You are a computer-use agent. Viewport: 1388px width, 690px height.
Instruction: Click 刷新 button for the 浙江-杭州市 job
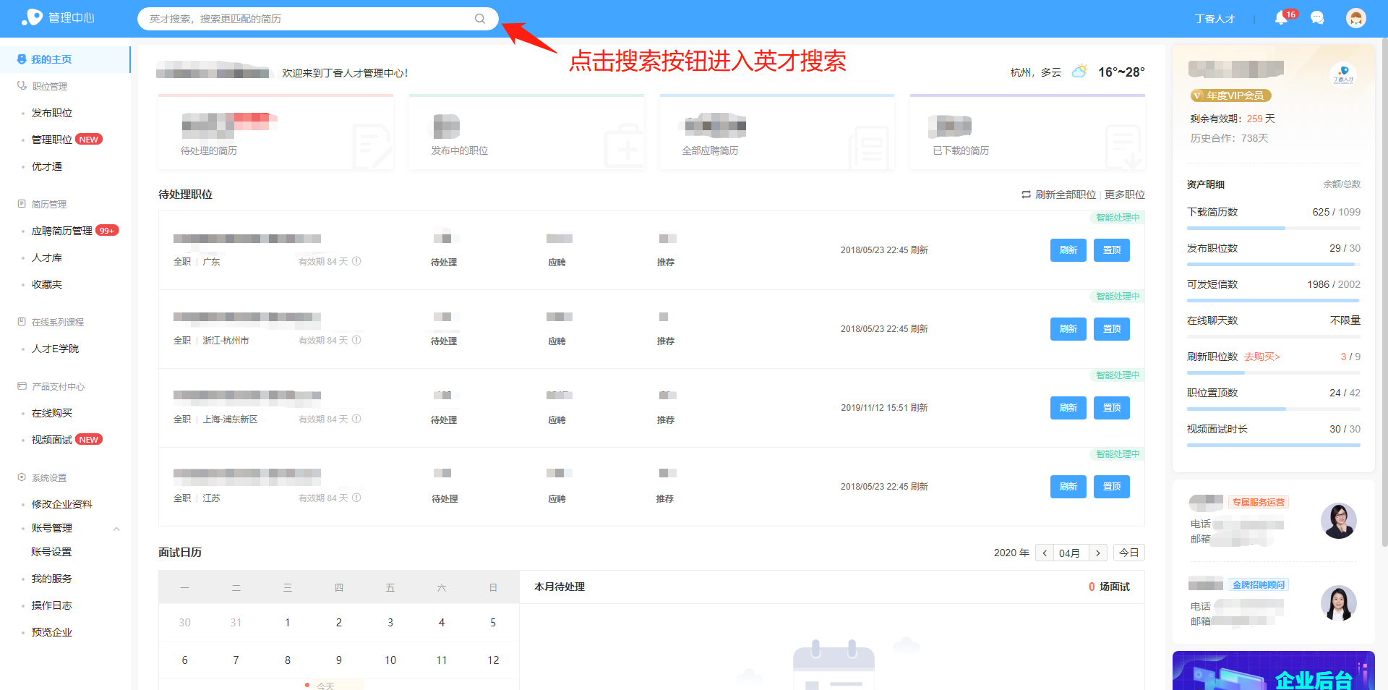[x=1068, y=329]
